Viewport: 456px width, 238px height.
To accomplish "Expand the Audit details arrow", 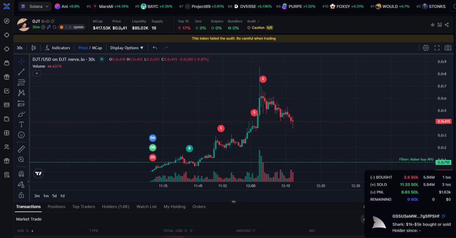I will pyautogui.click(x=259, y=21).
